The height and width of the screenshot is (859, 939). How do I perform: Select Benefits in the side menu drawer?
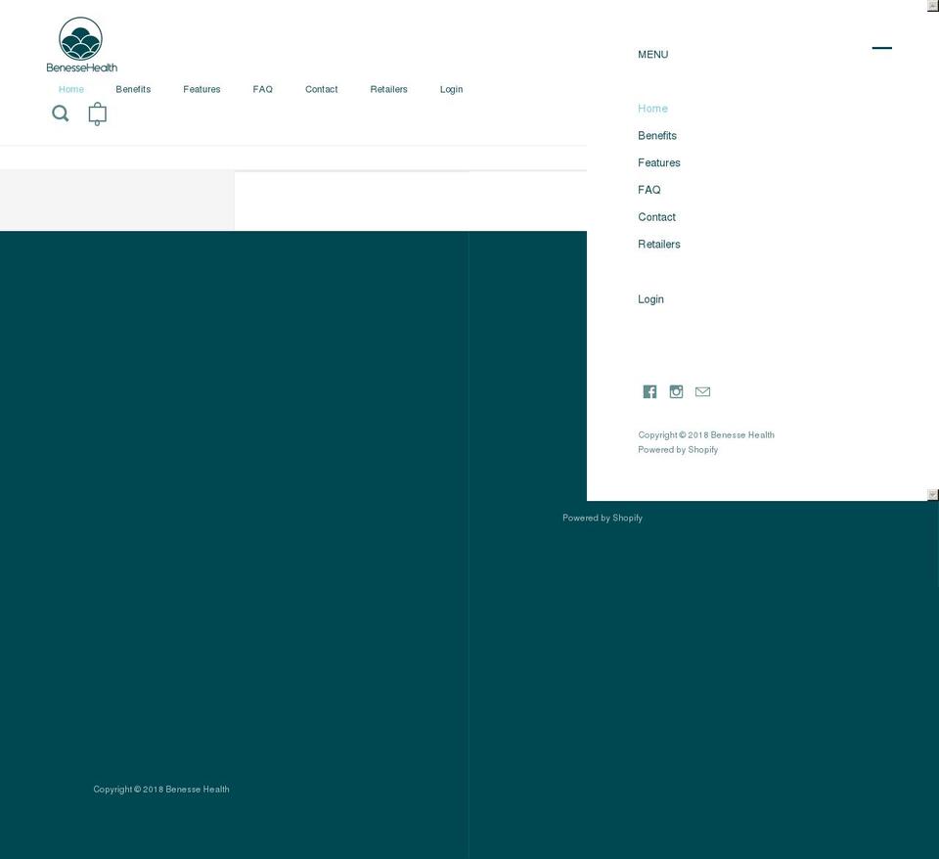point(657,136)
